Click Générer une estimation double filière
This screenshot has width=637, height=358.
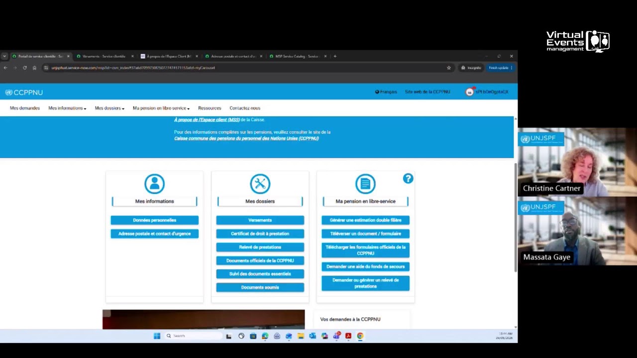click(x=365, y=220)
